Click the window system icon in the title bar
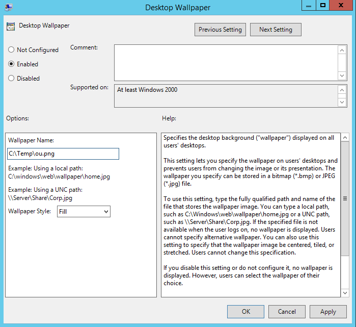This screenshot has width=356, height=327. (9, 7)
